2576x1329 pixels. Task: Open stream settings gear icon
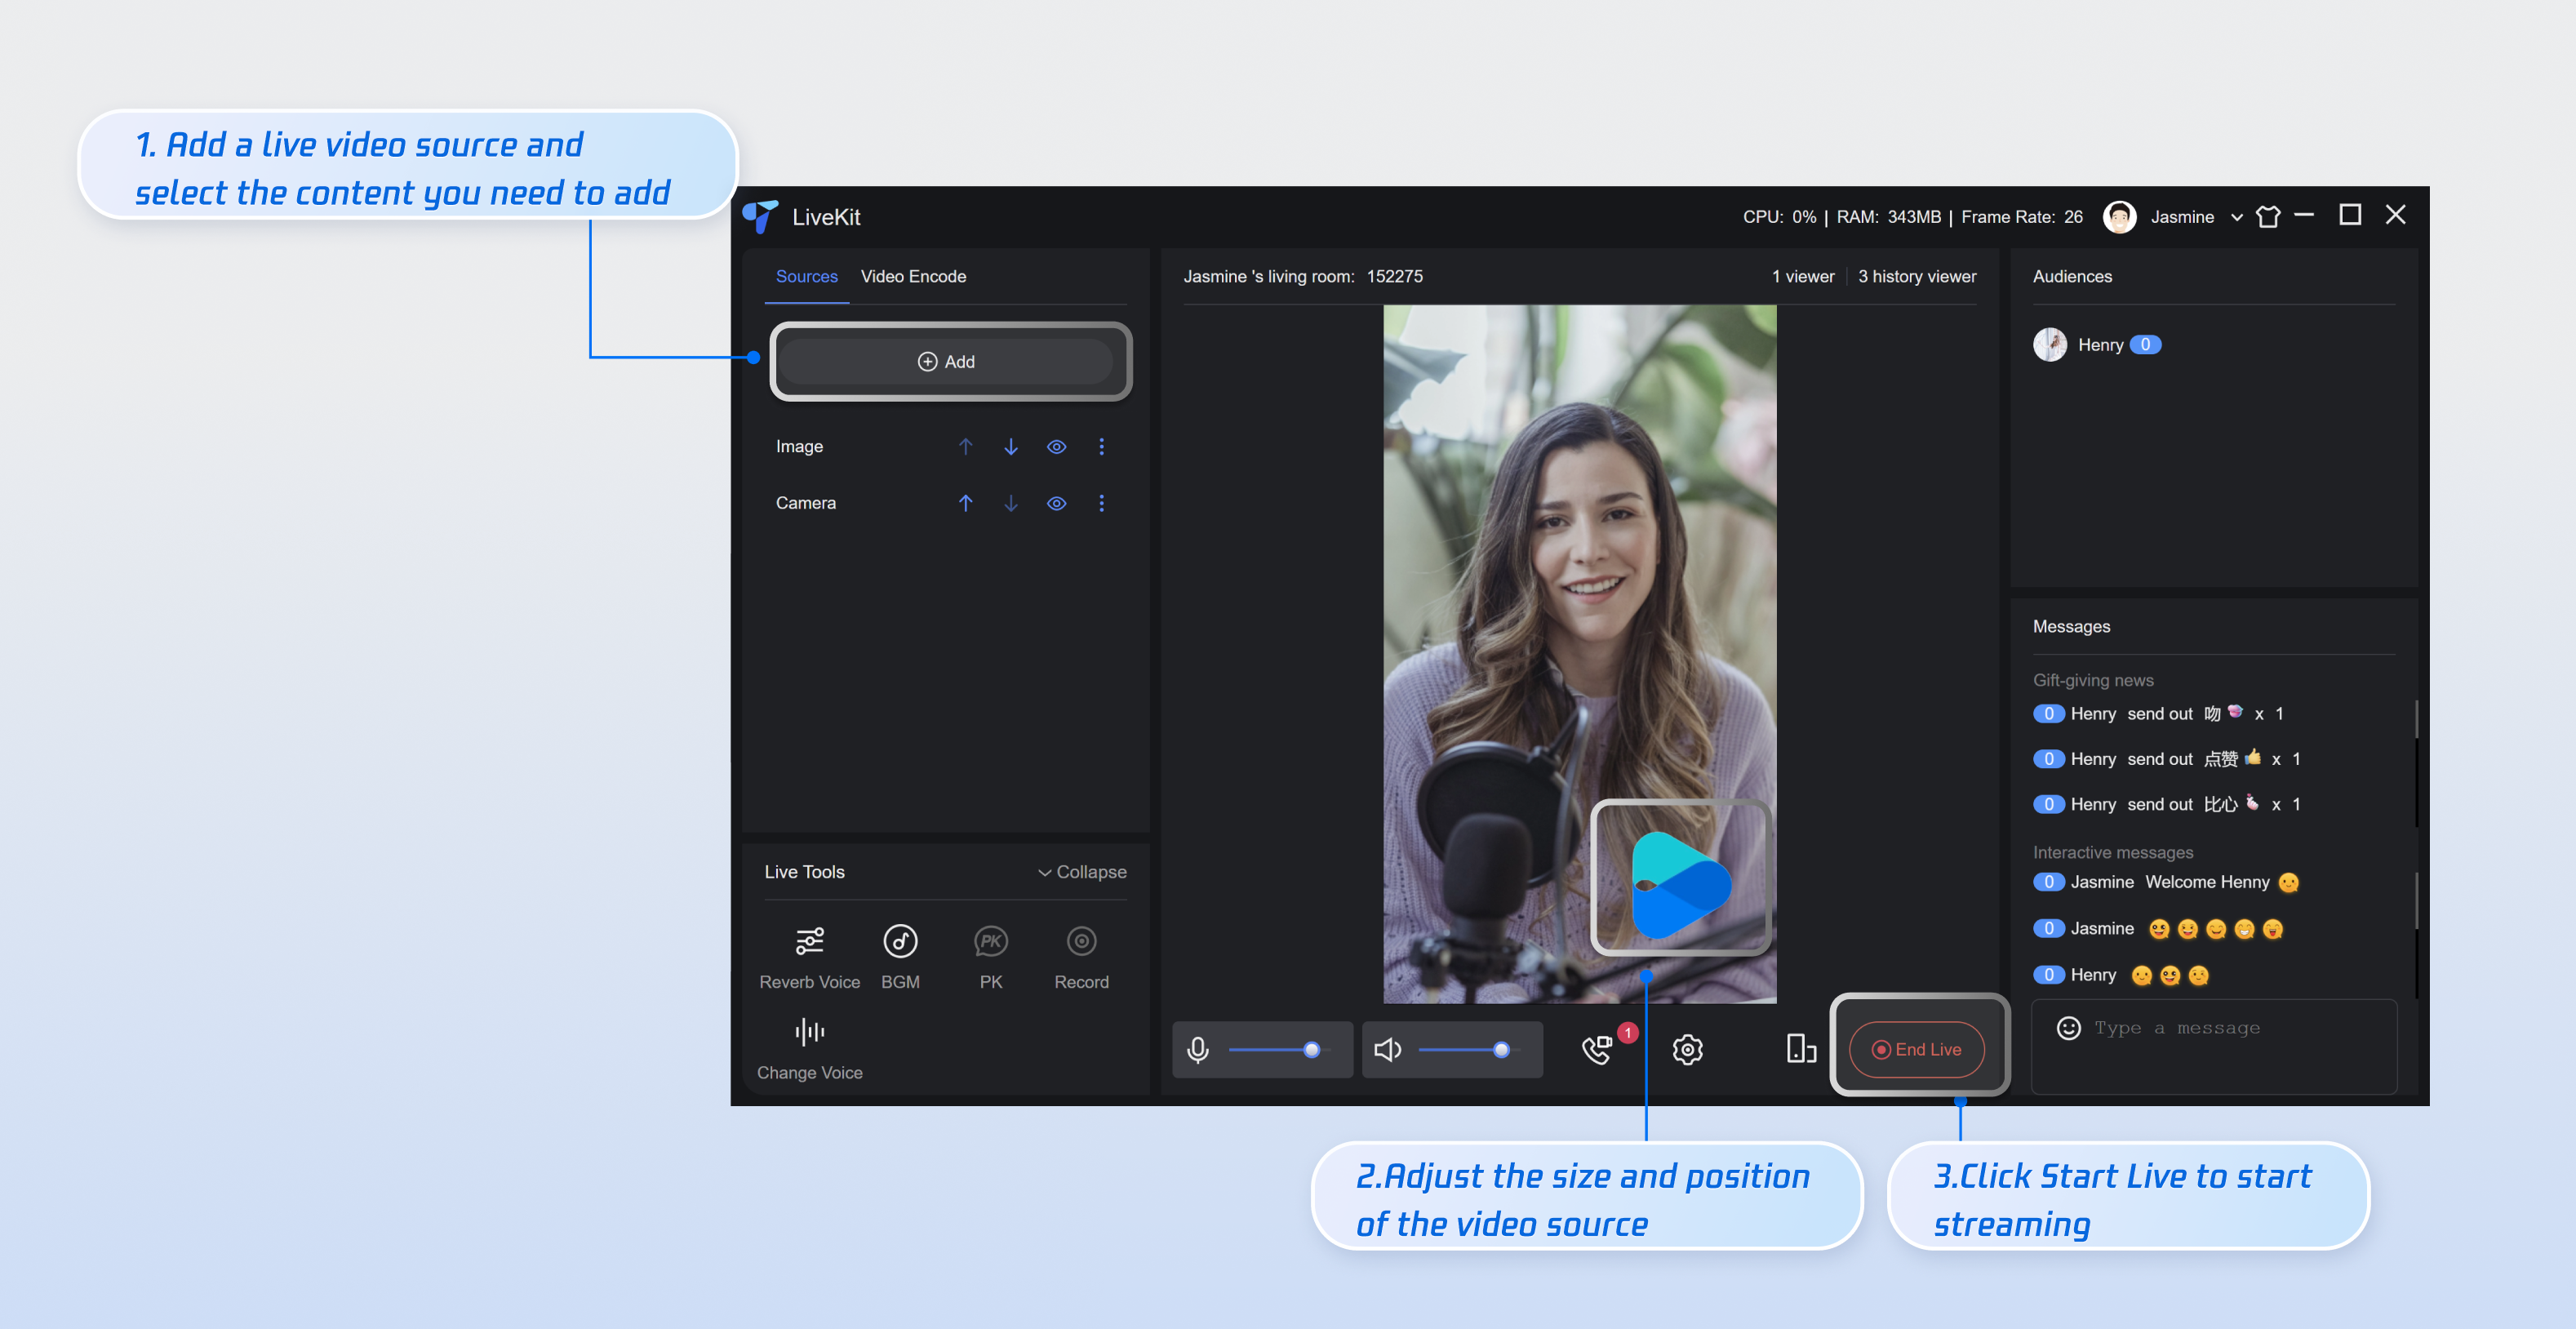pos(1687,1049)
